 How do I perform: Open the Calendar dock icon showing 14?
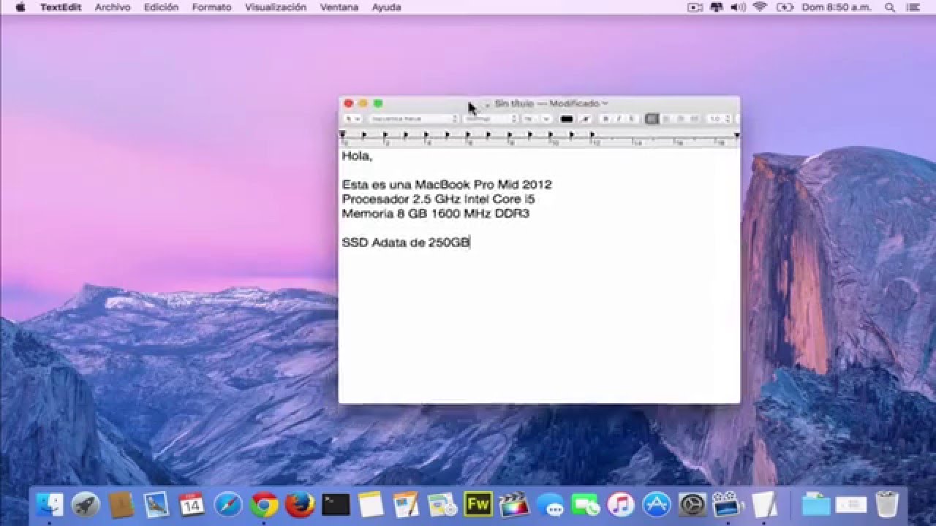192,504
